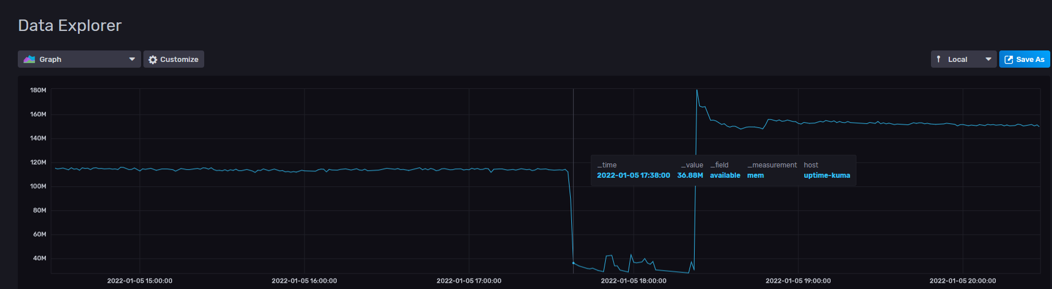This screenshot has width=1052, height=289.
Task: Open the Local timezone dropdown
Action: coord(964,59)
